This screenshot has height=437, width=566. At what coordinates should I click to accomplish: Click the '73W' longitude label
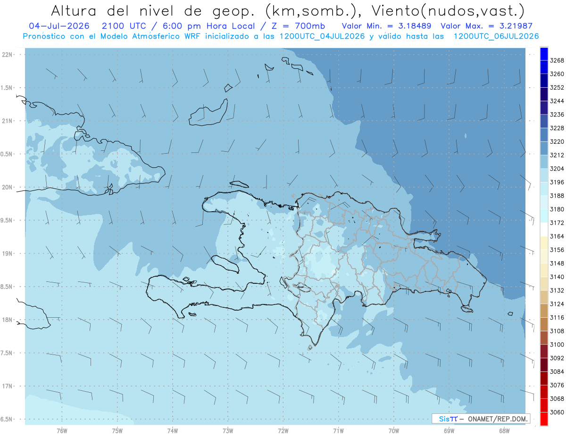(x=228, y=431)
